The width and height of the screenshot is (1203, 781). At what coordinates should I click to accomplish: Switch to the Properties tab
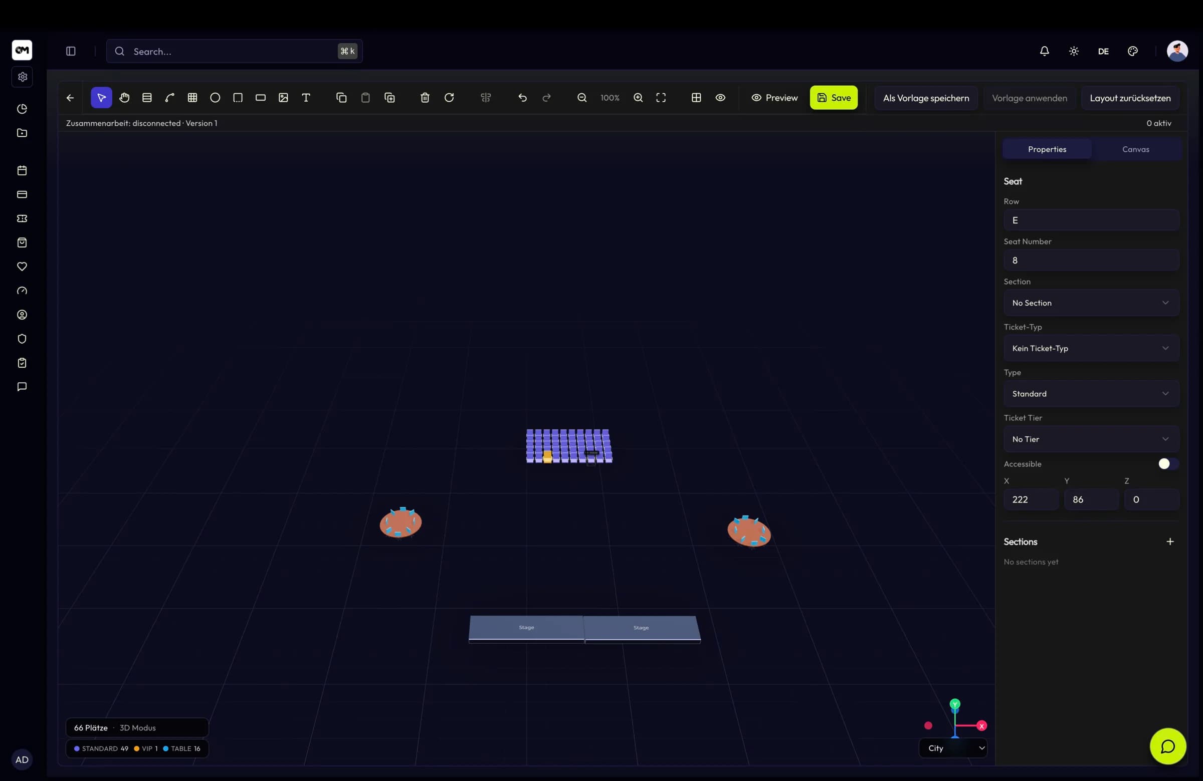pyautogui.click(x=1047, y=149)
